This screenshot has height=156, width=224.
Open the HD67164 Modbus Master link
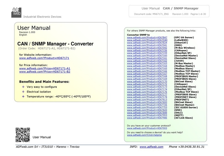(147, 66)
